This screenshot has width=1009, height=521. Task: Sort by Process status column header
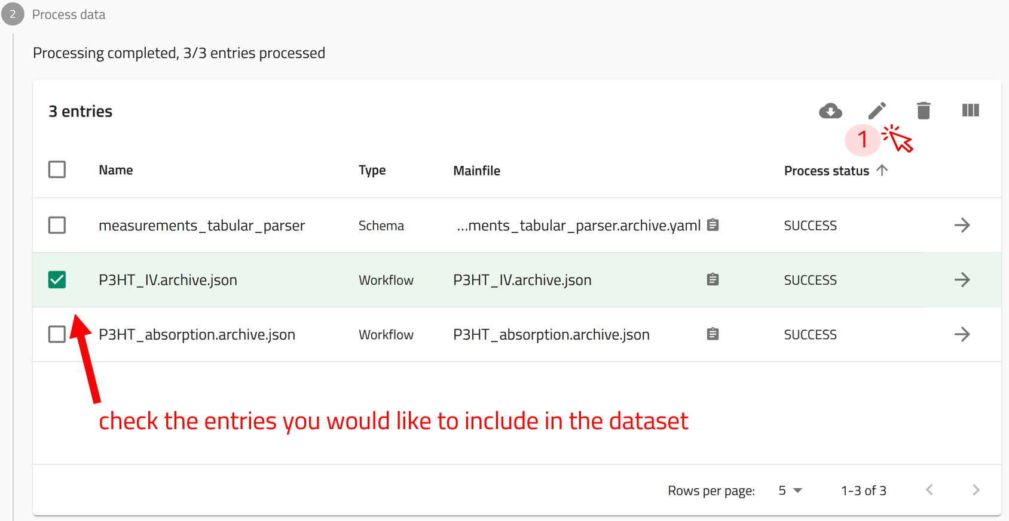(826, 171)
